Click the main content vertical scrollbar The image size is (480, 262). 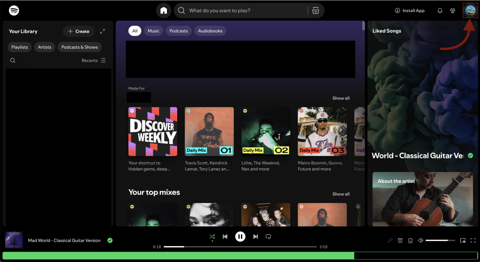pos(363,25)
